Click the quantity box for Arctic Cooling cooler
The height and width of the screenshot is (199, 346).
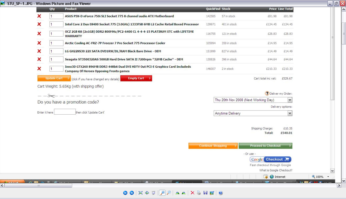[56, 43]
